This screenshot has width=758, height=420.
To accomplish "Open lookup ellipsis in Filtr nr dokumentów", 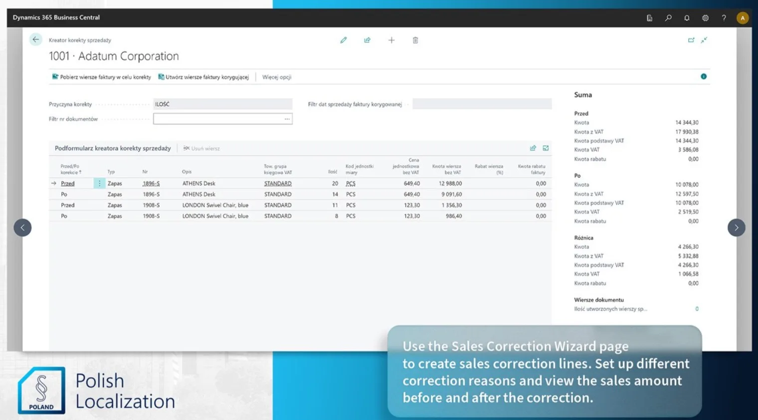I will 287,119.
